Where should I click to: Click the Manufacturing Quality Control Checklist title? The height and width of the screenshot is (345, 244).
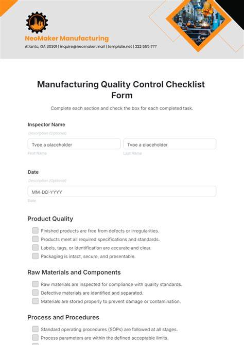coord(121,90)
